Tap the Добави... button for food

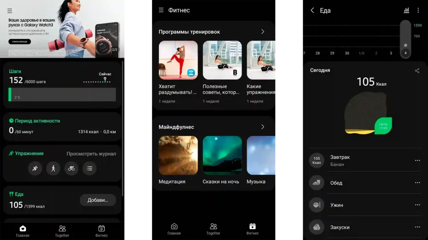pyautogui.click(x=98, y=200)
